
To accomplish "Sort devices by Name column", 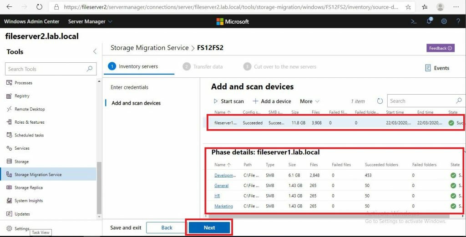I will click(x=222, y=112).
